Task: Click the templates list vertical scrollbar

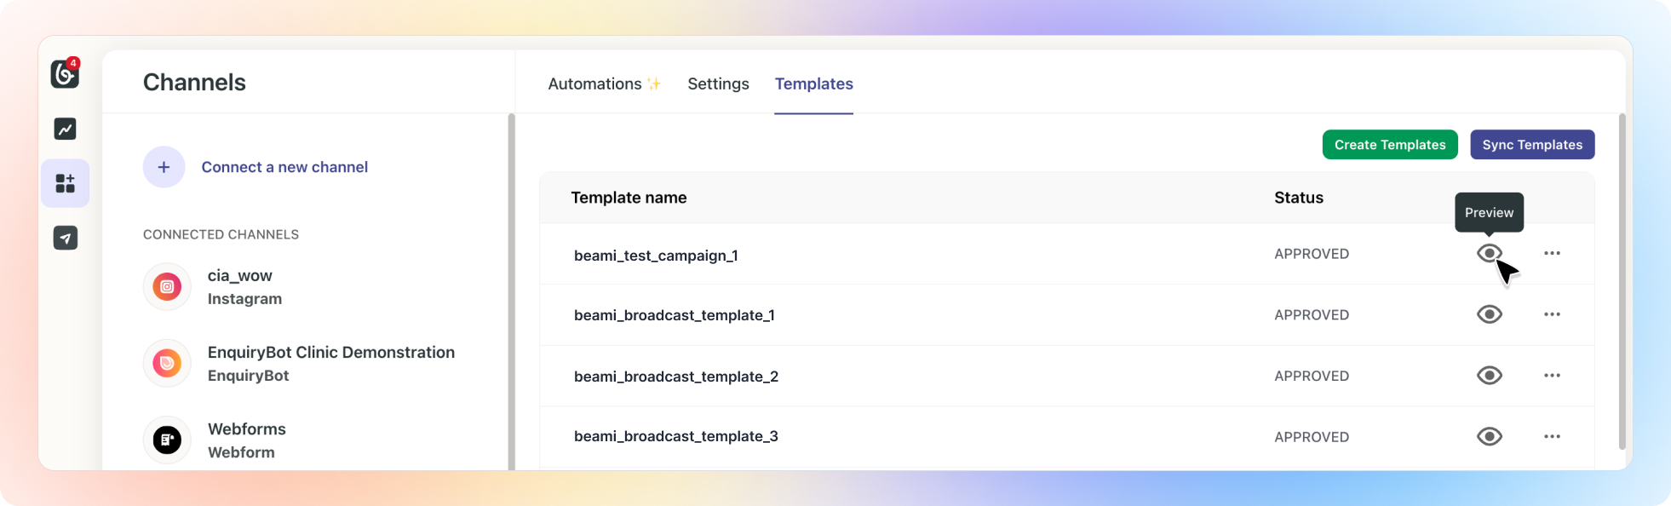Action: [x=1622, y=281]
